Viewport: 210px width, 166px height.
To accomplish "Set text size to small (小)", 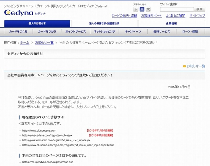I will click(135, 9).
